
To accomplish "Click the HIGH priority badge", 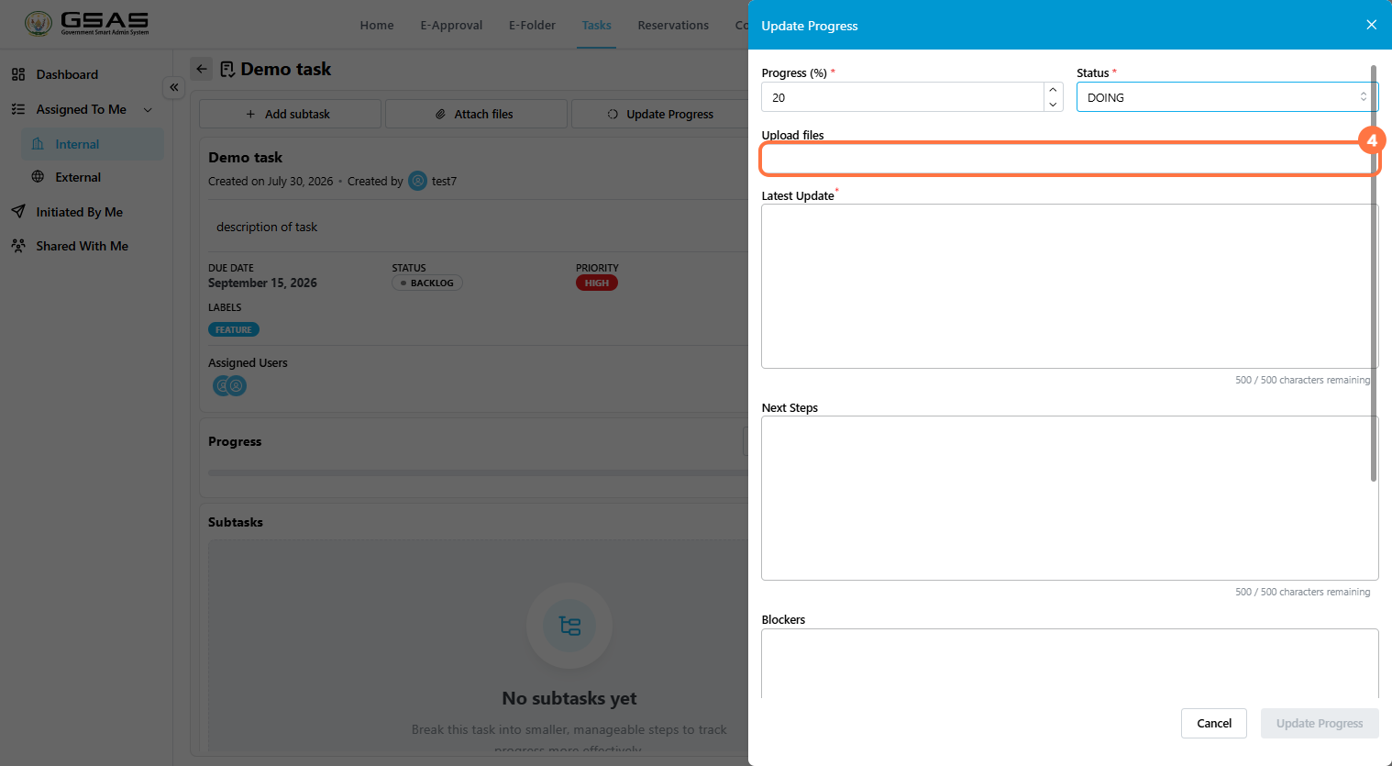I will [597, 283].
